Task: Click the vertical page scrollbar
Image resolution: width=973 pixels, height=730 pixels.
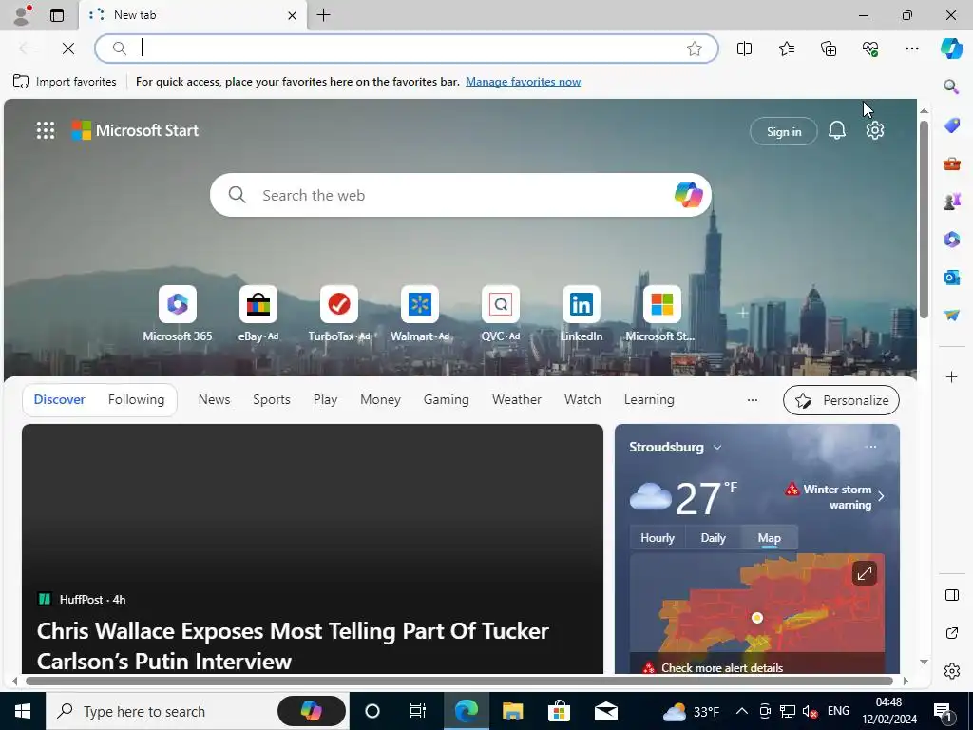Action: (924, 221)
